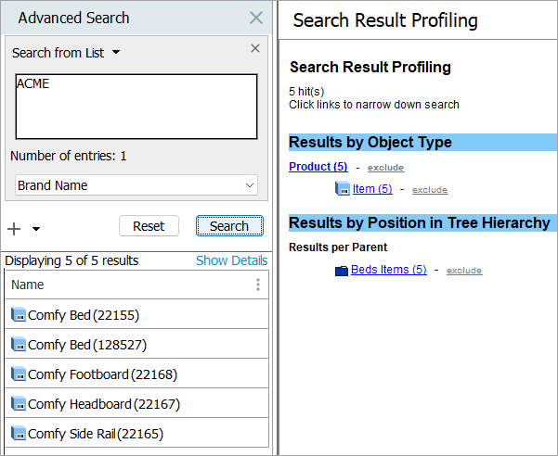Select the Comfy Bed (128527) result
This screenshot has height=456, width=558.
pyautogui.click(x=87, y=345)
